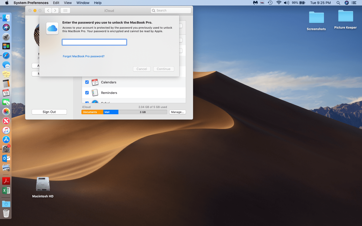The image size is (362, 226).
Task: Click inside the password entry field
Action: pos(94,42)
